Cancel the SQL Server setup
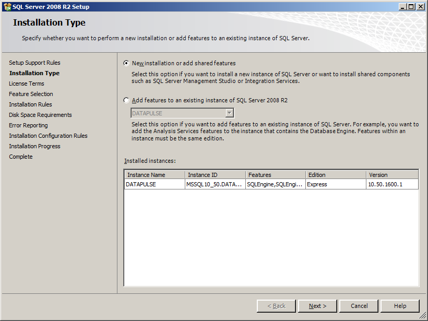 pyautogui.click(x=359, y=306)
